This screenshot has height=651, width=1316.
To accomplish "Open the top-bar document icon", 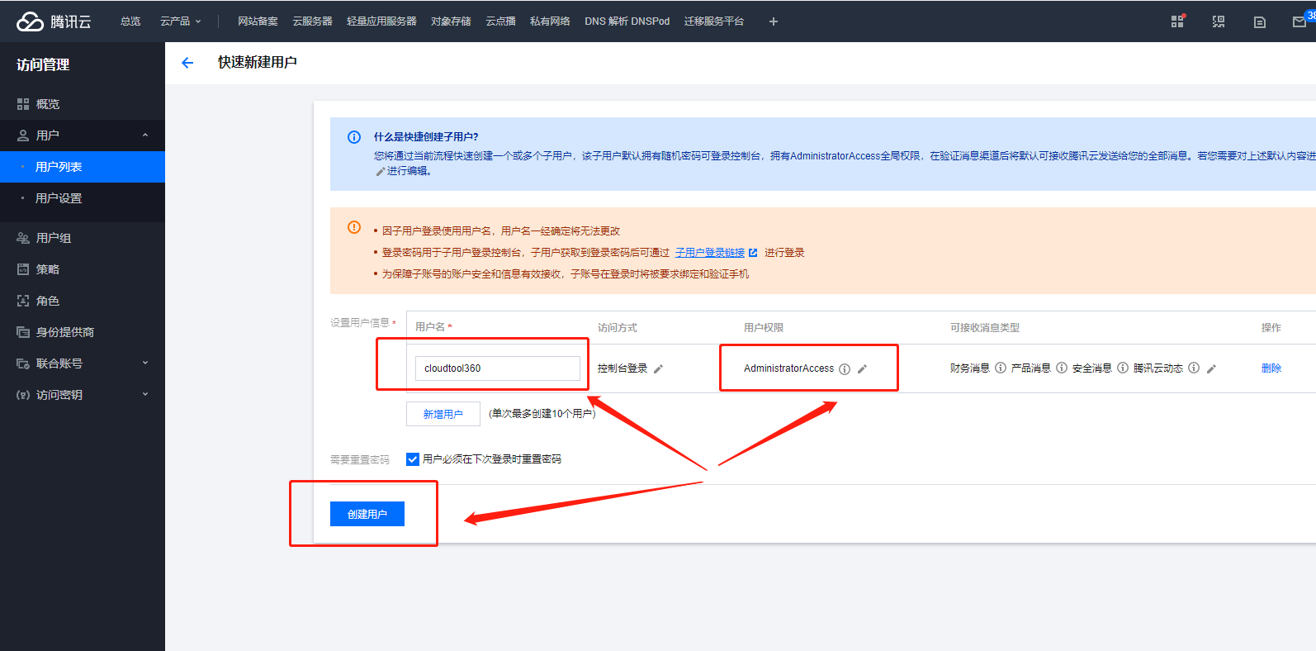I will (x=1259, y=22).
